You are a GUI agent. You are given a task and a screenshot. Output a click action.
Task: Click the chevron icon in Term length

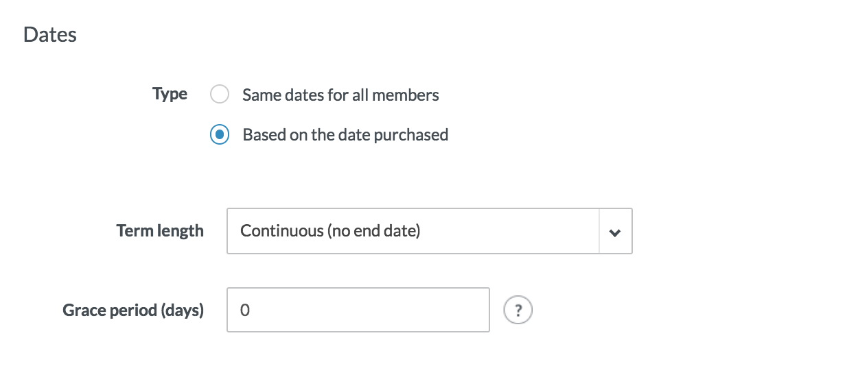click(x=615, y=232)
